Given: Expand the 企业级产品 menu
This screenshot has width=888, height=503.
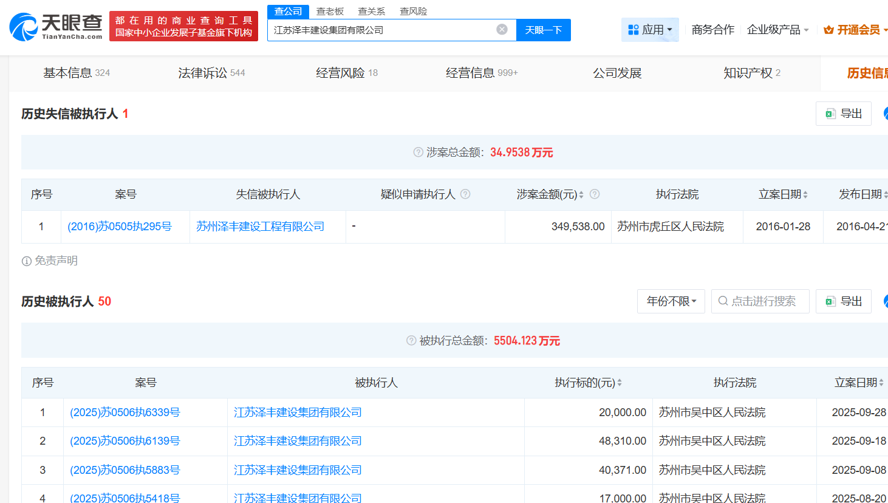Looking at the screenshot, I should tap(777, 30).
